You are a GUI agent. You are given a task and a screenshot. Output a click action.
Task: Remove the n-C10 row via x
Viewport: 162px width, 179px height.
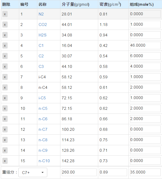pos(5,161)
